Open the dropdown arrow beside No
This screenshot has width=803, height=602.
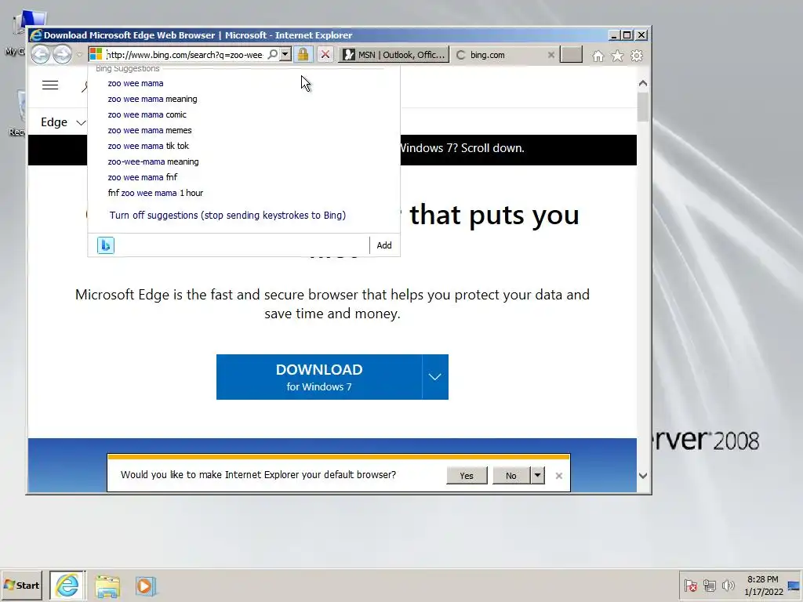pos(537,476)
